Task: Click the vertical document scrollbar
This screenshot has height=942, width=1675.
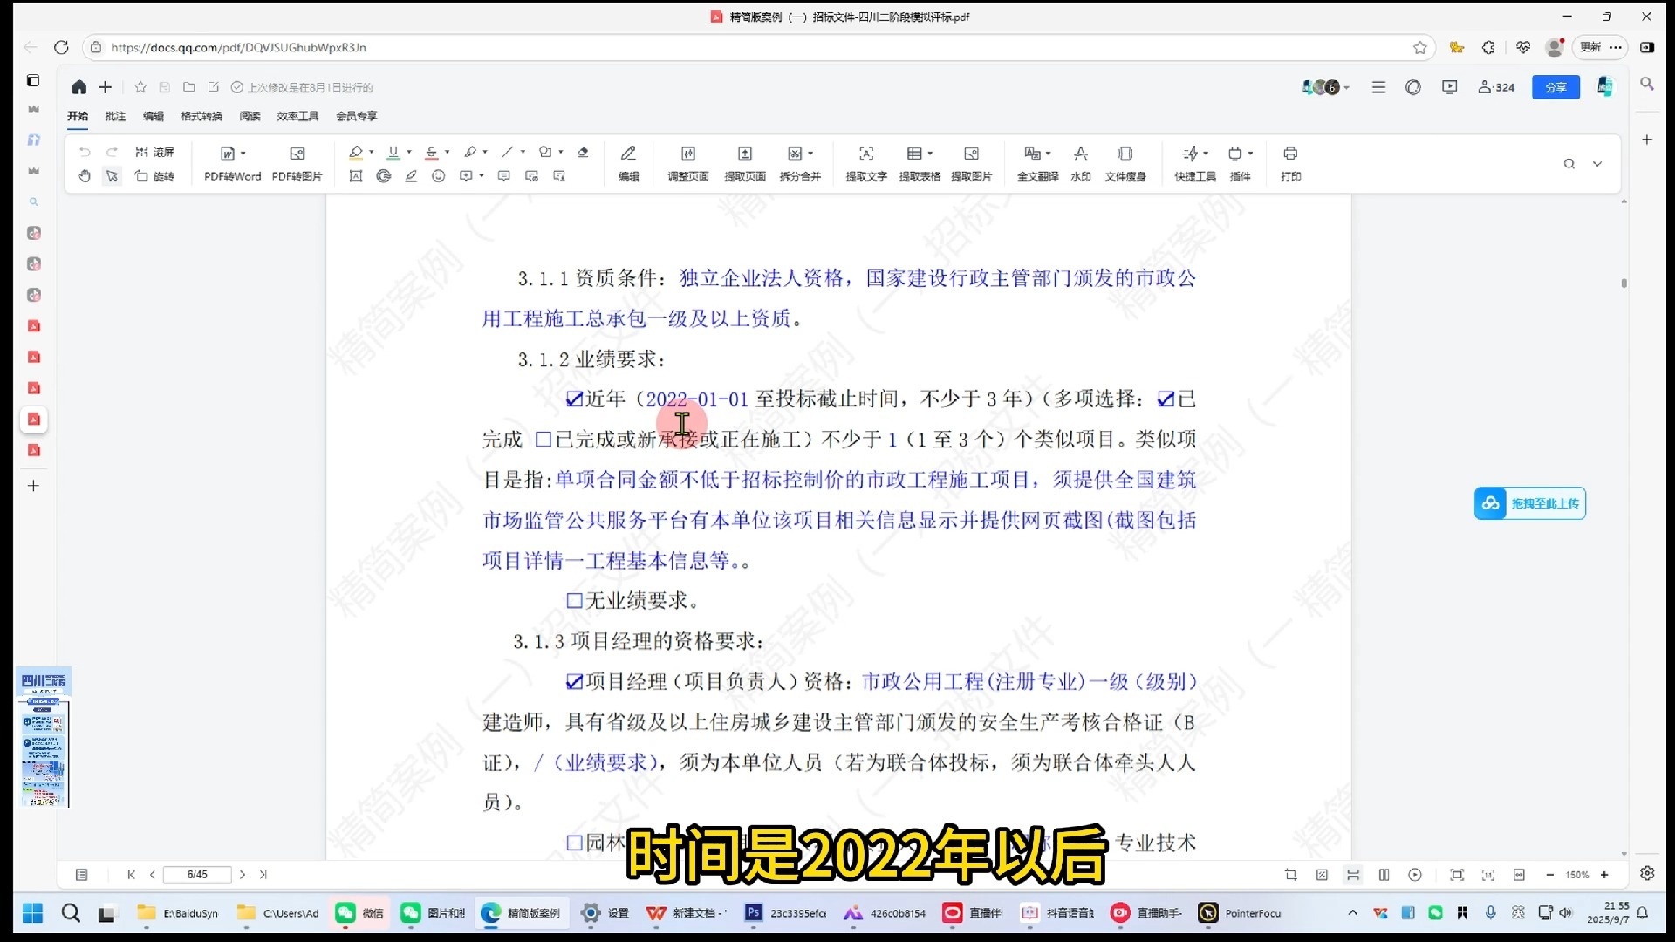Action: (x=1624, y=283)
